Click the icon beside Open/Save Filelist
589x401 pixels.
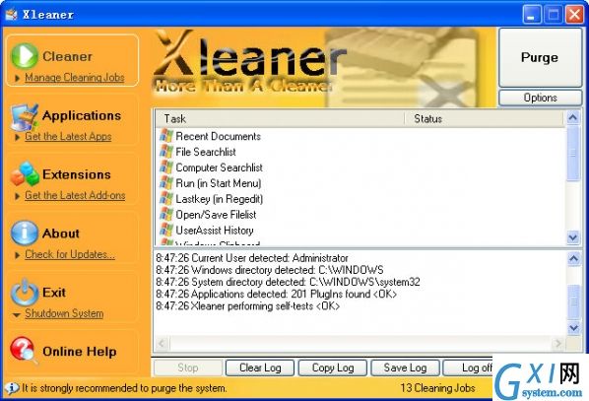tap(166, 214)
